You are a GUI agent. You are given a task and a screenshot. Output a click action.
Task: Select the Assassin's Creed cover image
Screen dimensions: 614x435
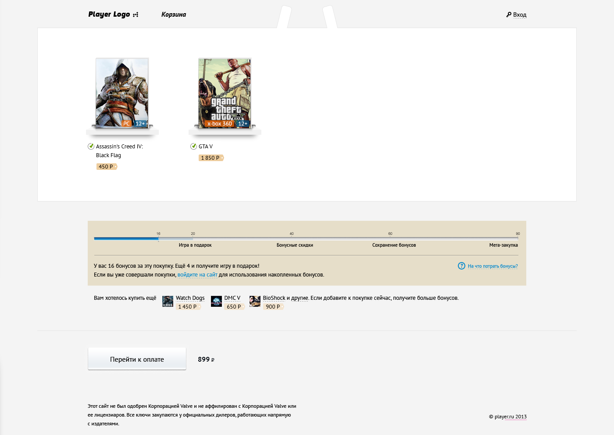coord(122,93)
